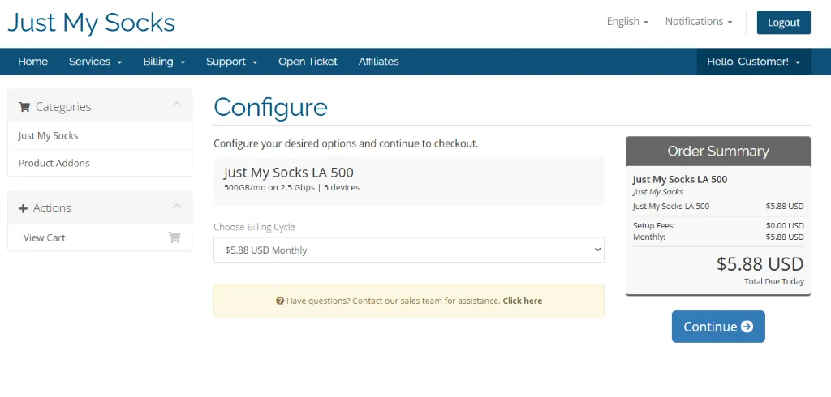Image resolution: width=831 pixels, height=397 pixels.
Task: Click the Just My Socks site title
Action: coord(91,23)
